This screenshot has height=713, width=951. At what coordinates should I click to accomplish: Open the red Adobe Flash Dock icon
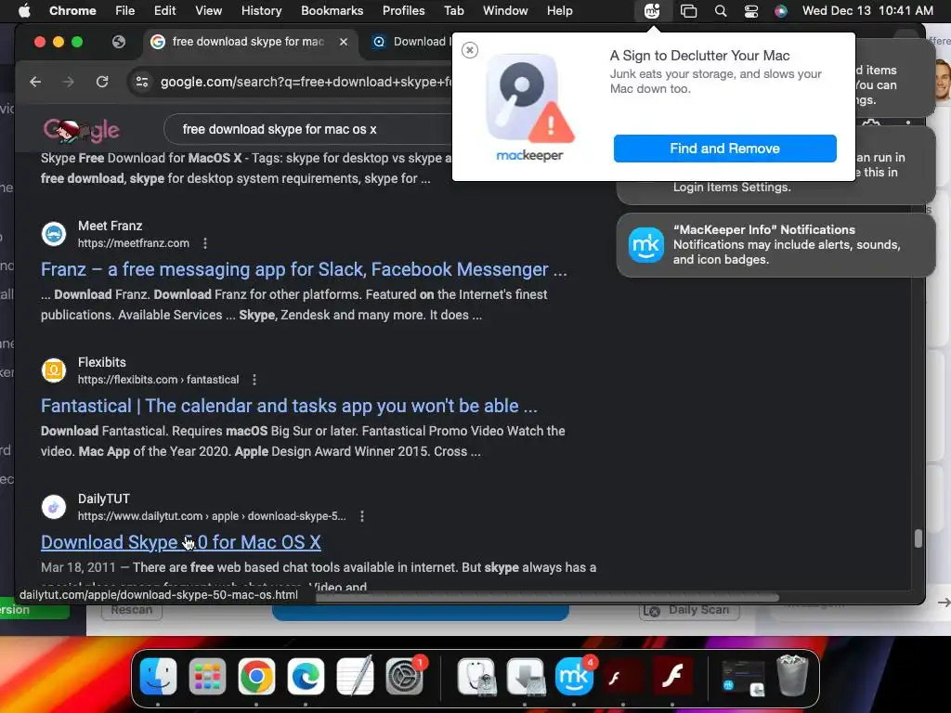pos(672,676)
